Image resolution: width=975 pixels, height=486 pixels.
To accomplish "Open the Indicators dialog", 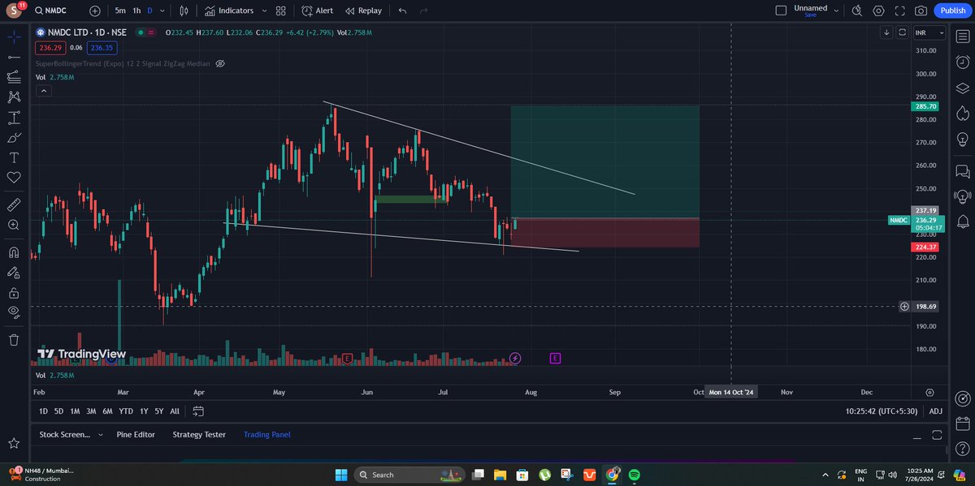I will (x=229, y=11).
